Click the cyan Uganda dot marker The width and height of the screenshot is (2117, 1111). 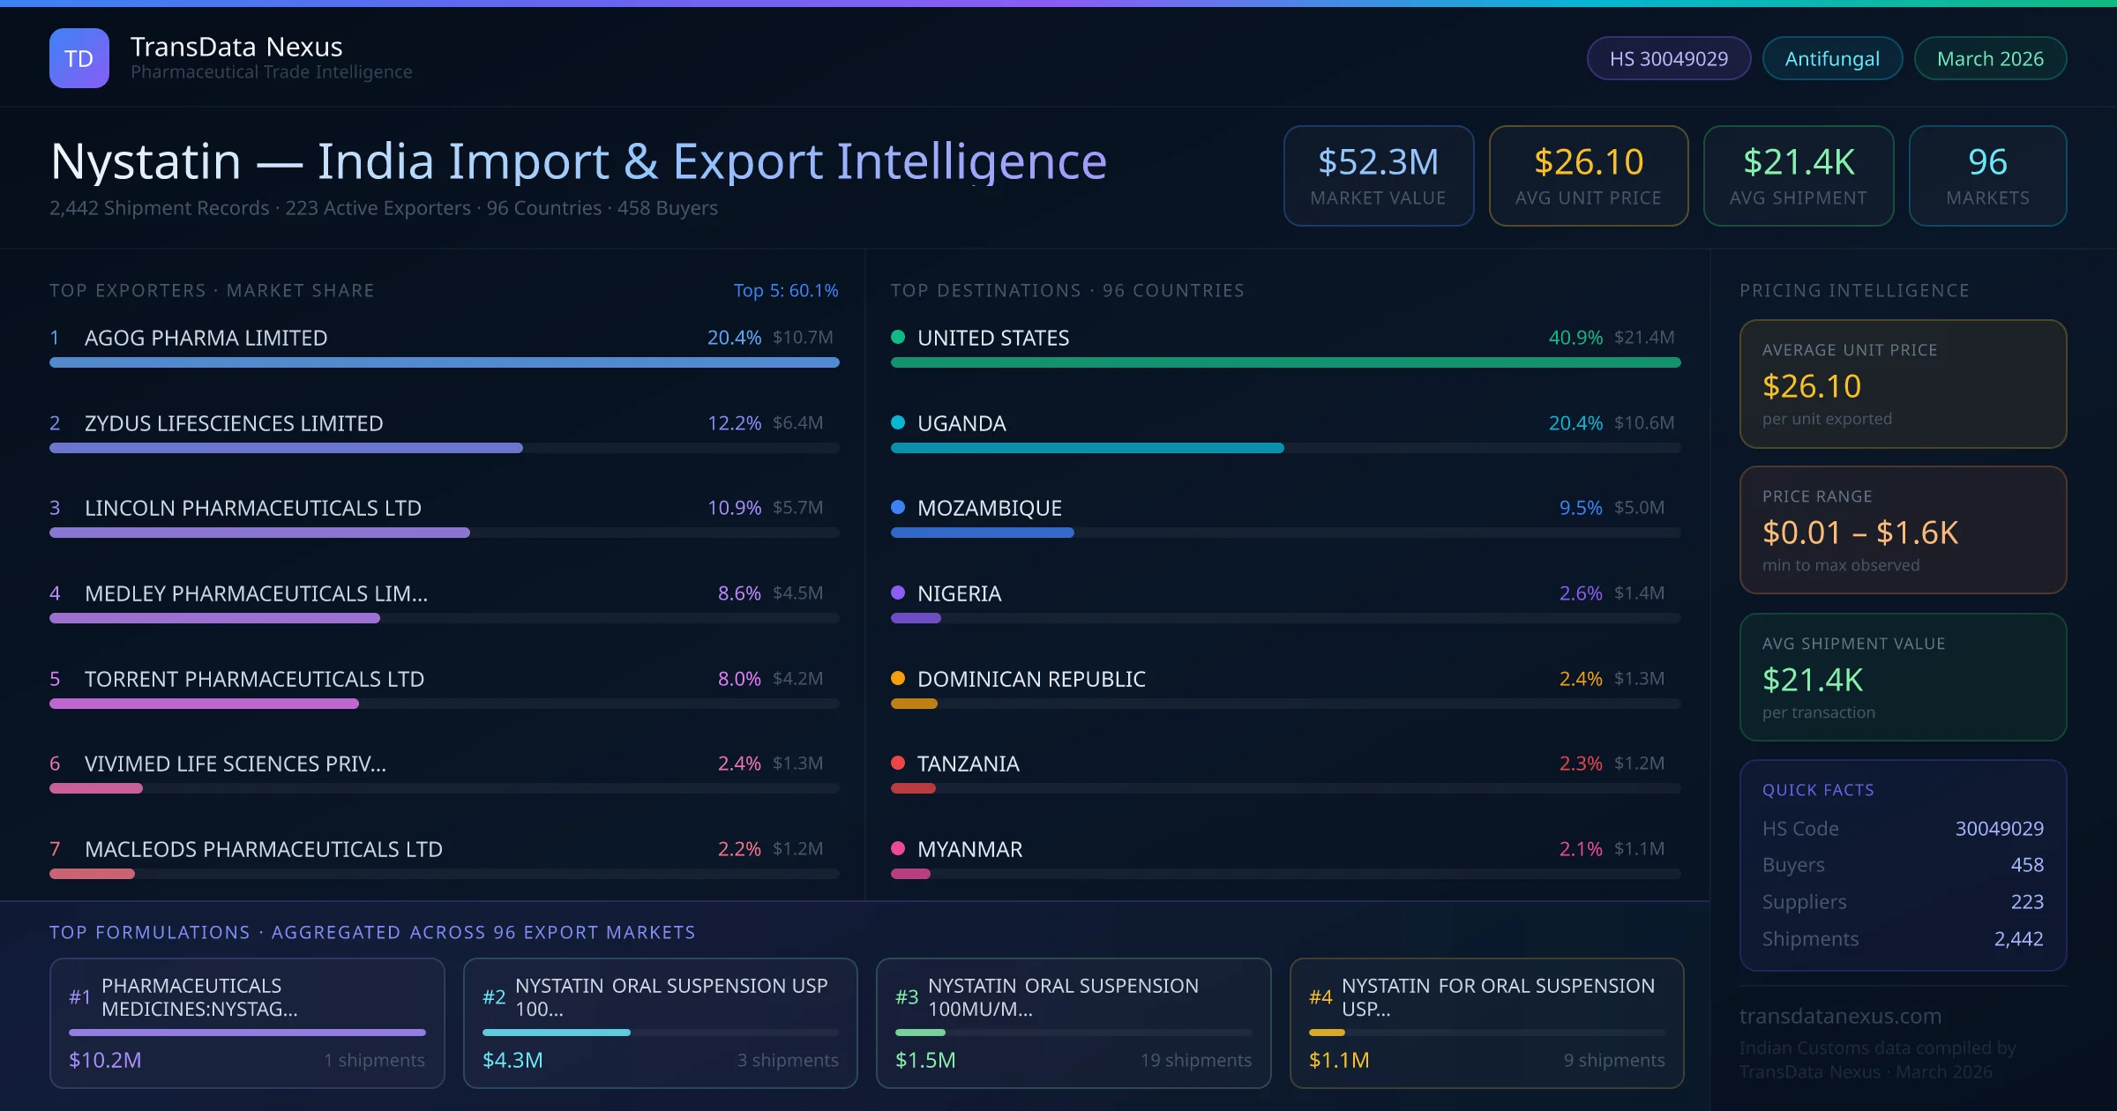(898, 422)
